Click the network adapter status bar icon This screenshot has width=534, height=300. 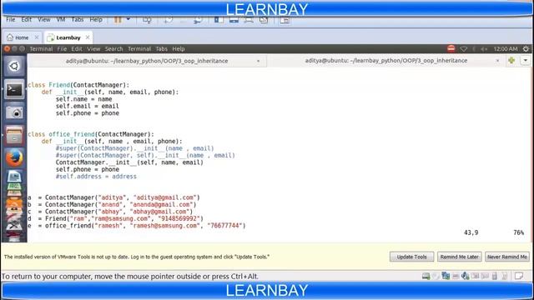point(446,276)
